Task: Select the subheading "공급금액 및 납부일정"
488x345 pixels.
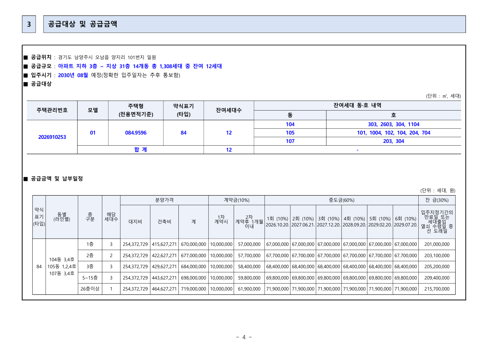Action: click(x=57, y=179)
